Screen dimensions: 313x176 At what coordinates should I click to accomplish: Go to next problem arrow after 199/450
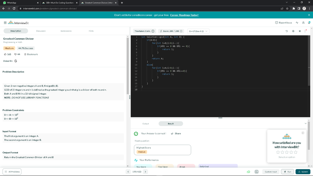click(x=145, y=172)
